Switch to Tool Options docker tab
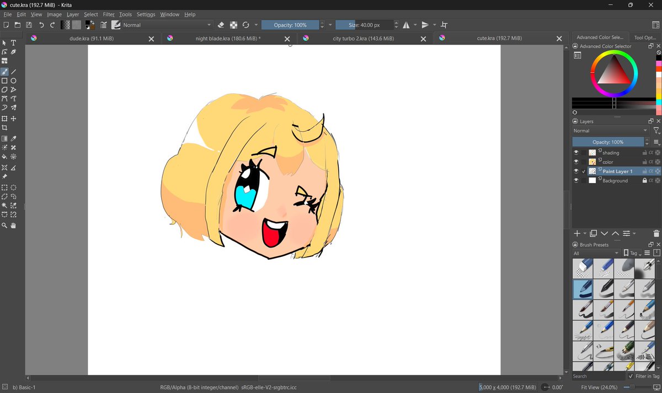Screen dimensions: 662x393 point(645,37)
